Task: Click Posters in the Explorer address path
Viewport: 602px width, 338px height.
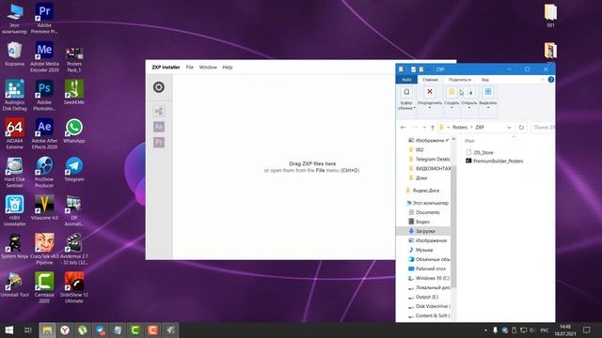Action: tap(460, 128)
